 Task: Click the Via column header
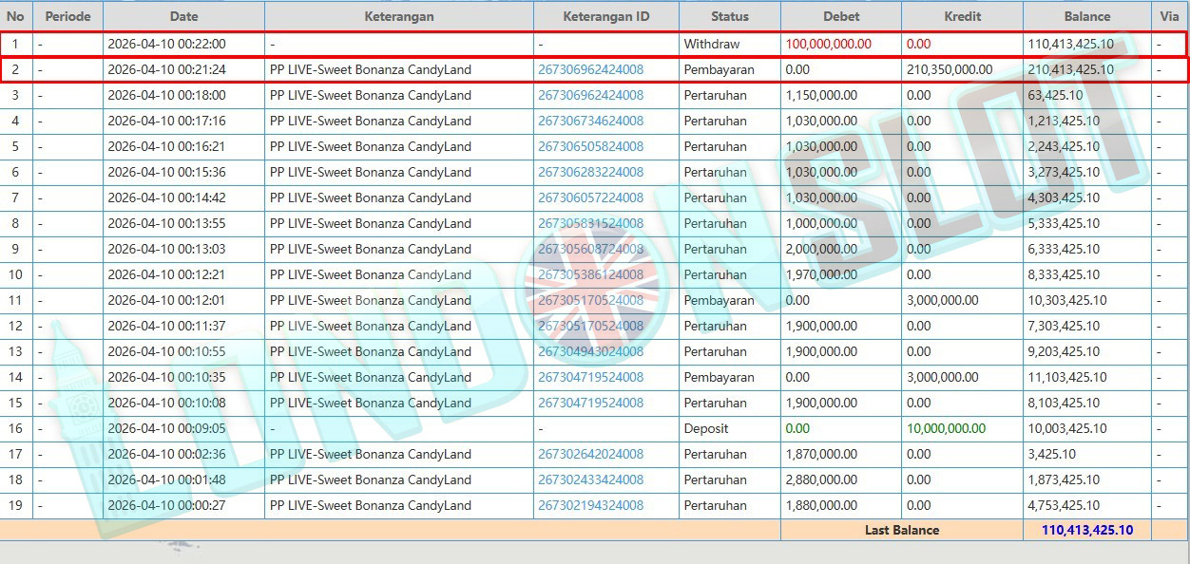(x=1168, y=16)
